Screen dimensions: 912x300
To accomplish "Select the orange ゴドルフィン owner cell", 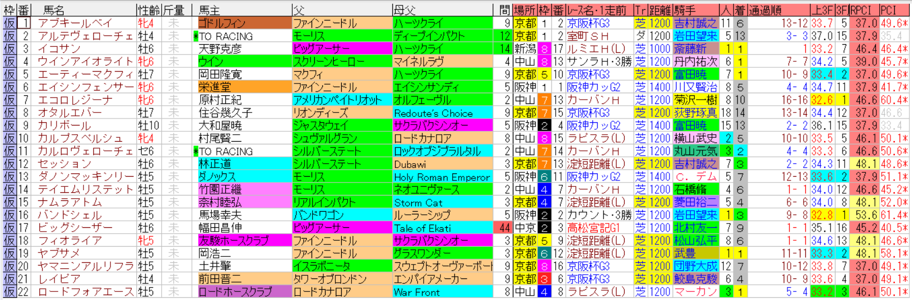I will pos(244,23).
